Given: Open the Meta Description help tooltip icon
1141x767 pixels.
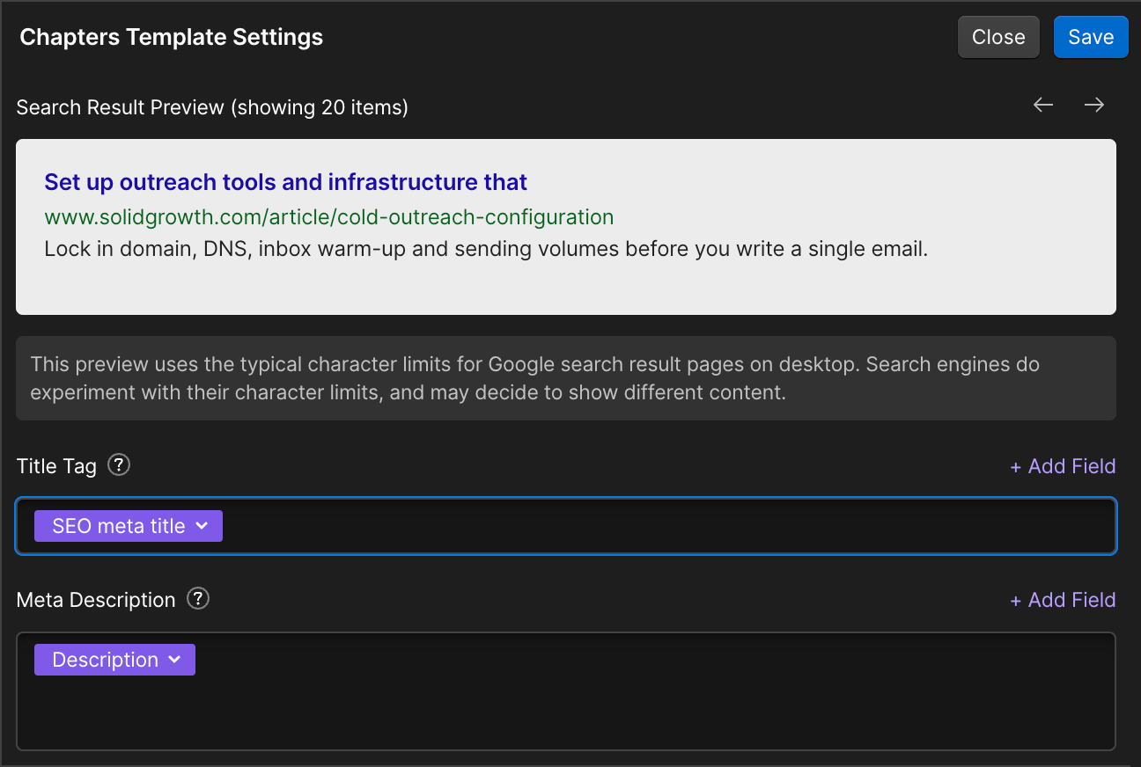Looking at the screenshot, I should tap(199, 599).
